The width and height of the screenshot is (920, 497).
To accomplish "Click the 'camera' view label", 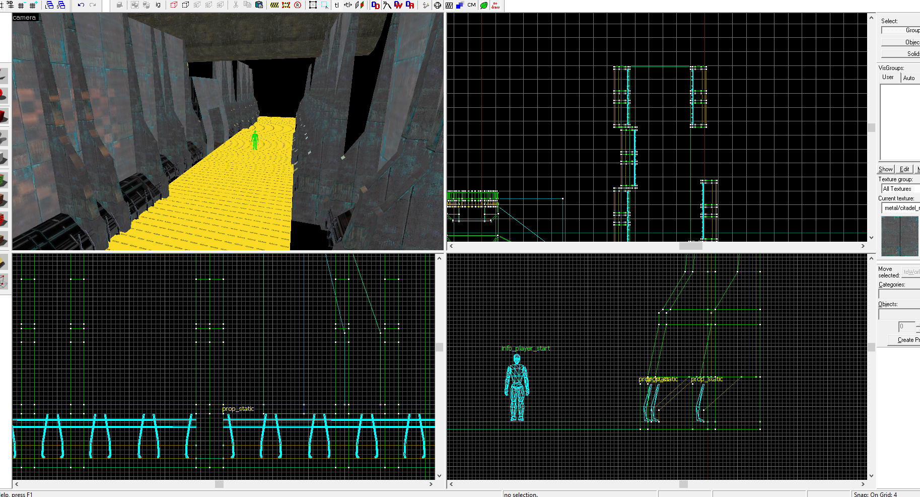I will point(25,17).
